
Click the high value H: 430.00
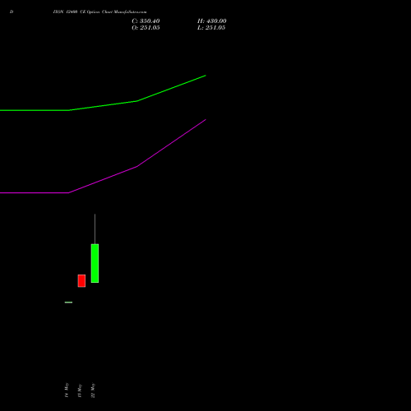[x=212, y=21]
